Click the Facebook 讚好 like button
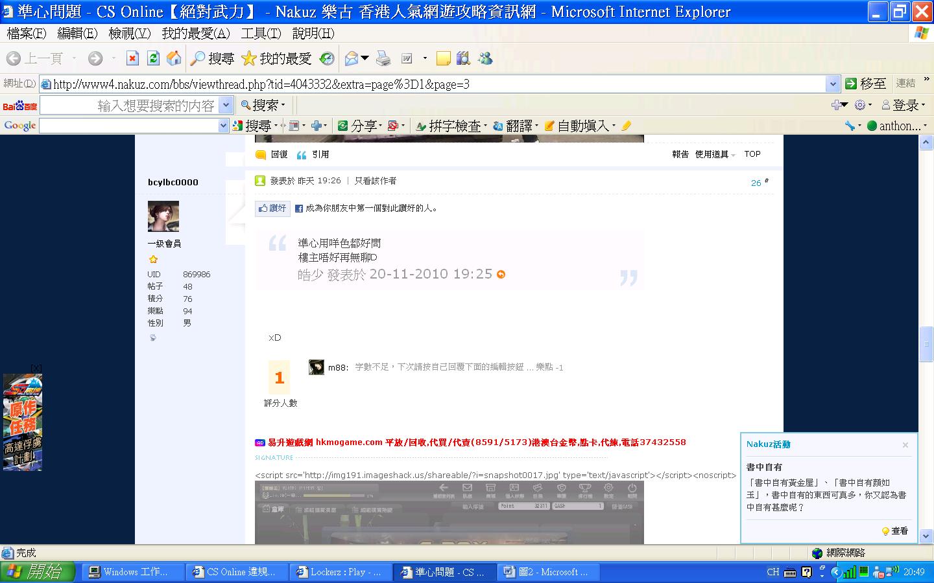Image resolution: width=934 pixels, height=583 pixels. [x=272, y=208]
